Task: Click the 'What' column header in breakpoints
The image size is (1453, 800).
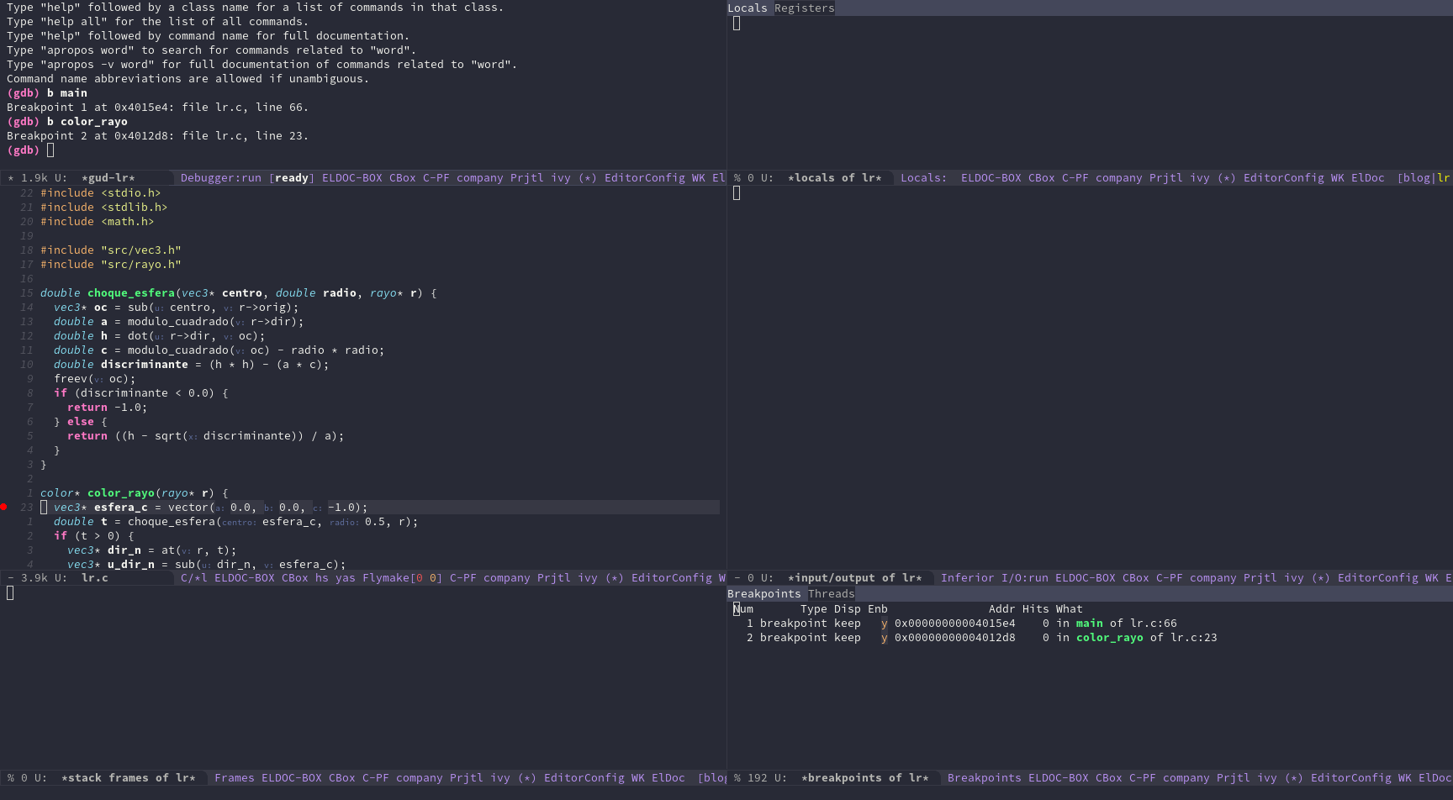Action: pos(1070,609)
